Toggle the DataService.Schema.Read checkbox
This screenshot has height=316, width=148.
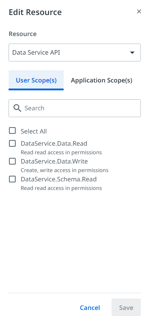(12, 179)
